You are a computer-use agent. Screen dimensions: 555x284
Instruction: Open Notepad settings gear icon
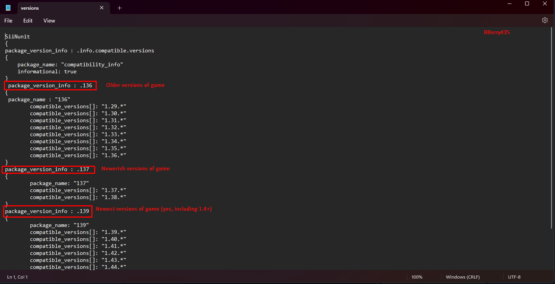pyautogui.click(x=545, y=21)
